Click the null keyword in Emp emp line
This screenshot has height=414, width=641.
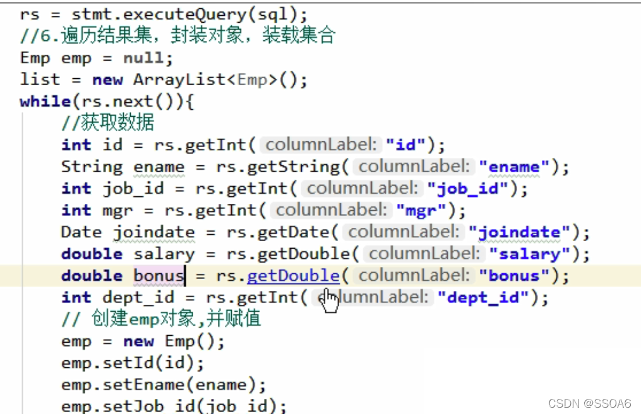click(x=144, y=58)
